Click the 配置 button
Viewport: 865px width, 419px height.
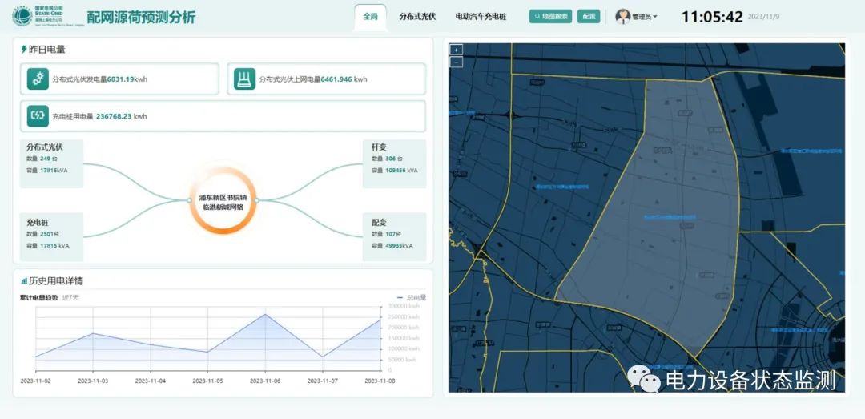[x=589, y=16]
